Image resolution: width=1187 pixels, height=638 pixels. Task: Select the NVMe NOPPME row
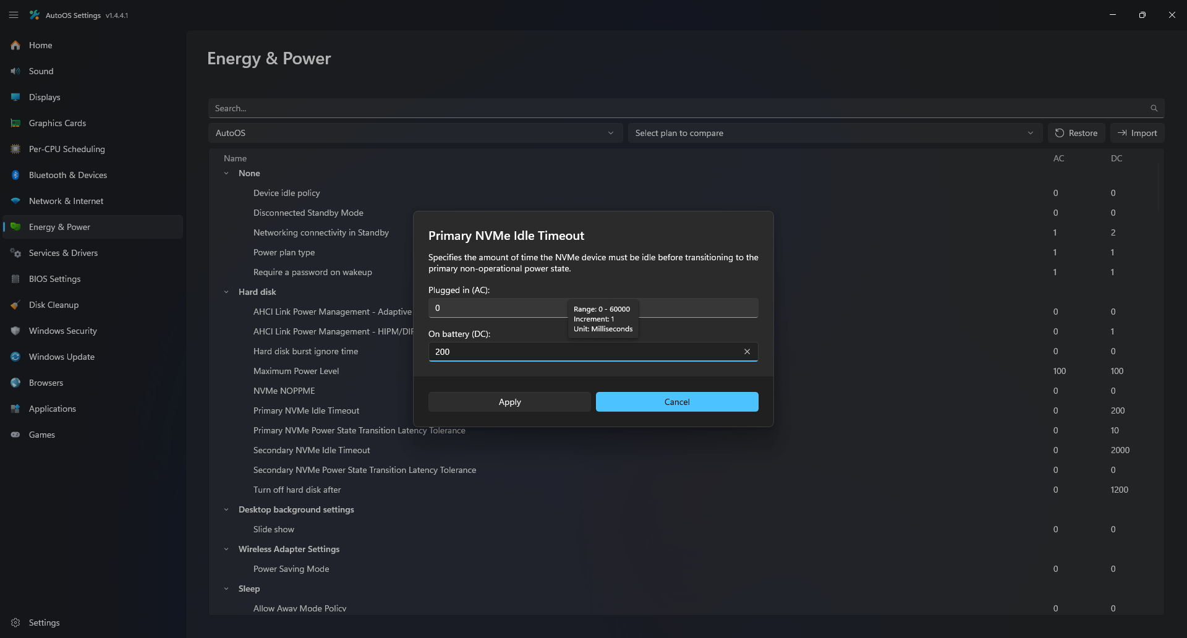click(x=686, y=391)
